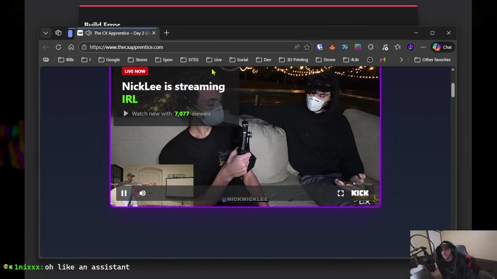The image size is (497, 279).
Task: Show more bookmarks with chevron arrow
Action: (401, 60)
